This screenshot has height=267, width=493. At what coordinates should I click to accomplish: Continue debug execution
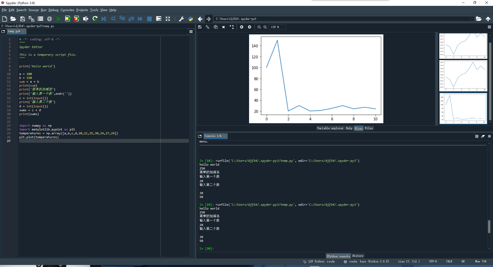coord(140,19)
